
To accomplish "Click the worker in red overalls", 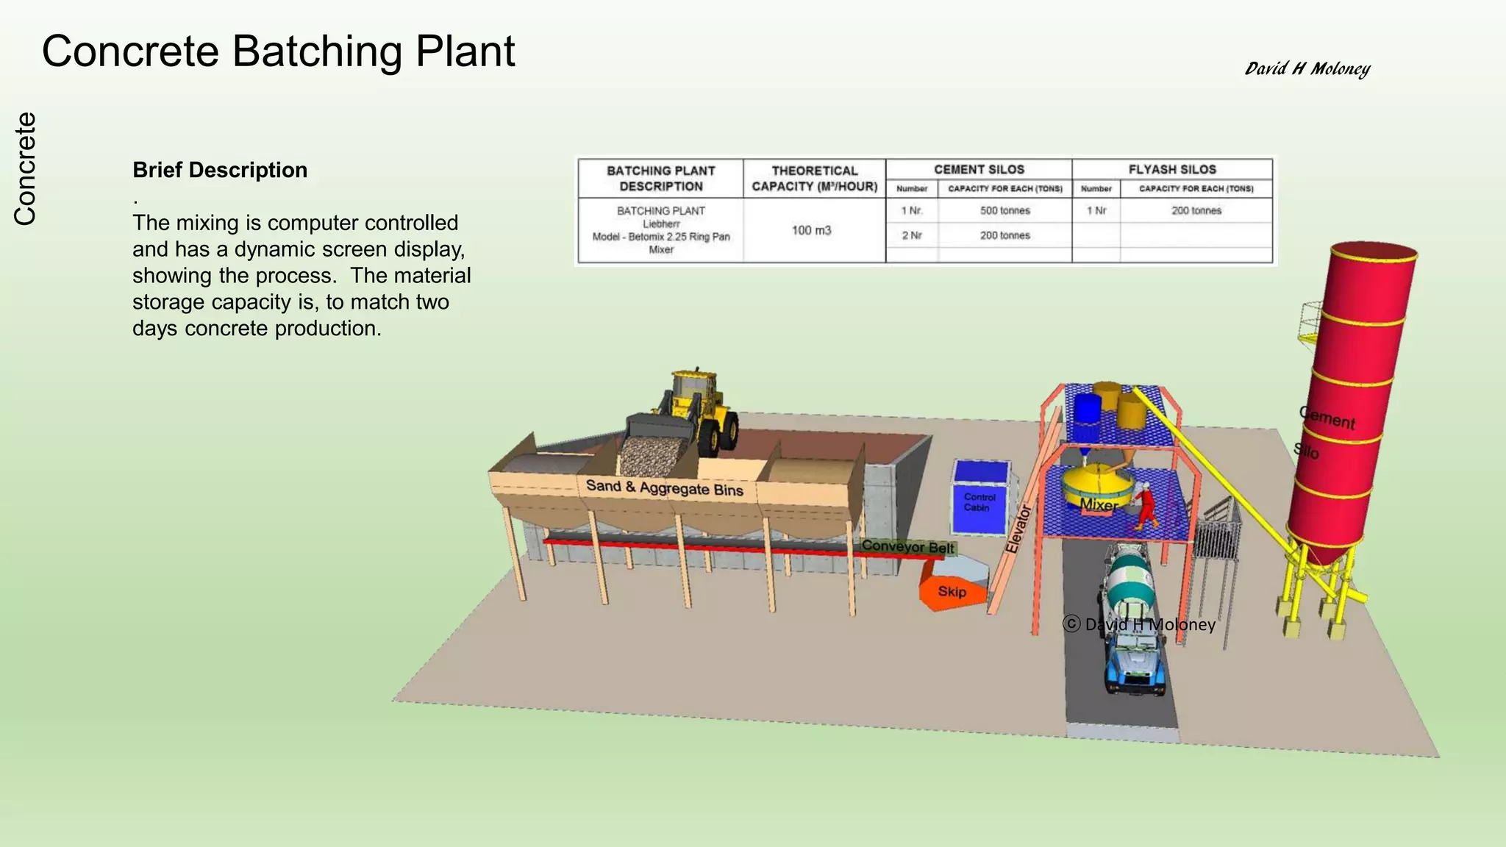I will [1146, 506].
